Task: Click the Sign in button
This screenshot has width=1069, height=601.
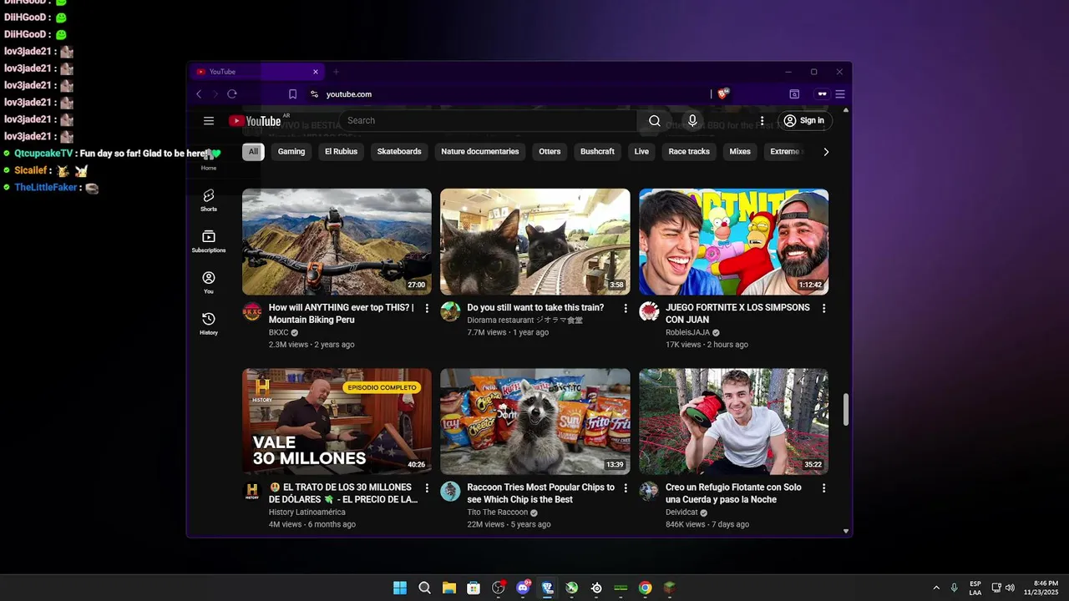Action: click(804, 121)
